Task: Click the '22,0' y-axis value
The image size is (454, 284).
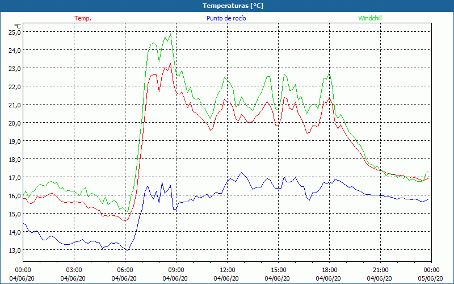Action: 15,87
